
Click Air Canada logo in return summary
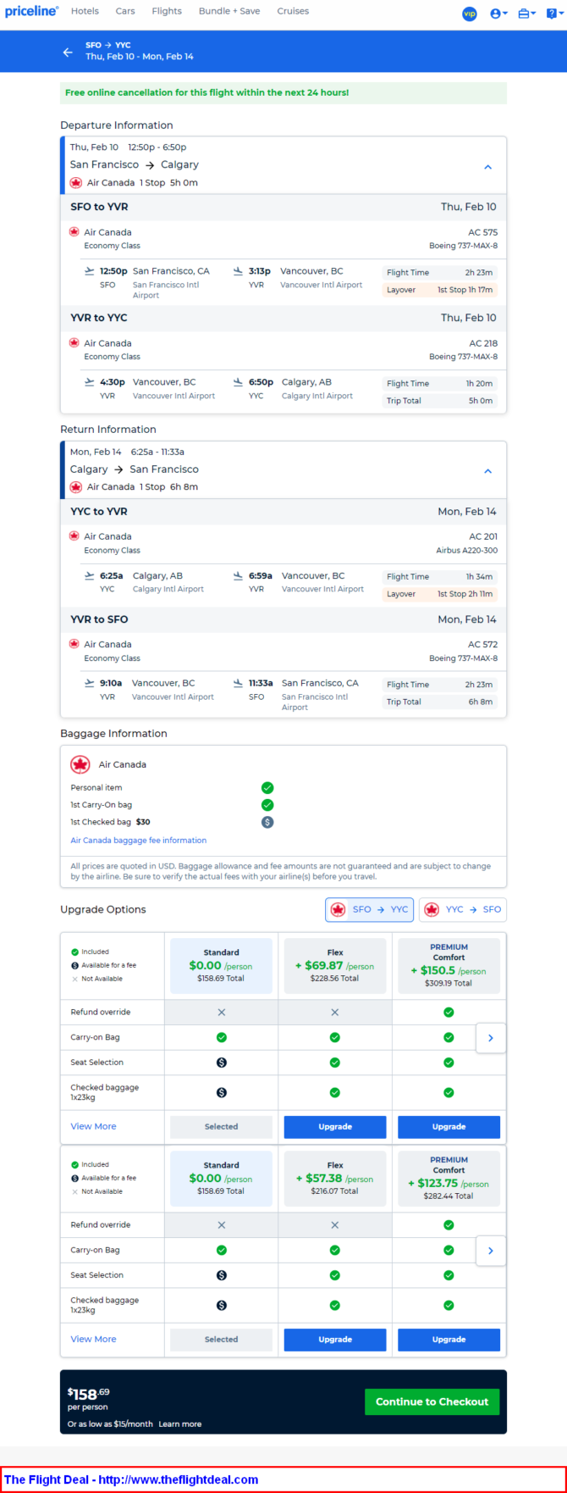point(76,486)
